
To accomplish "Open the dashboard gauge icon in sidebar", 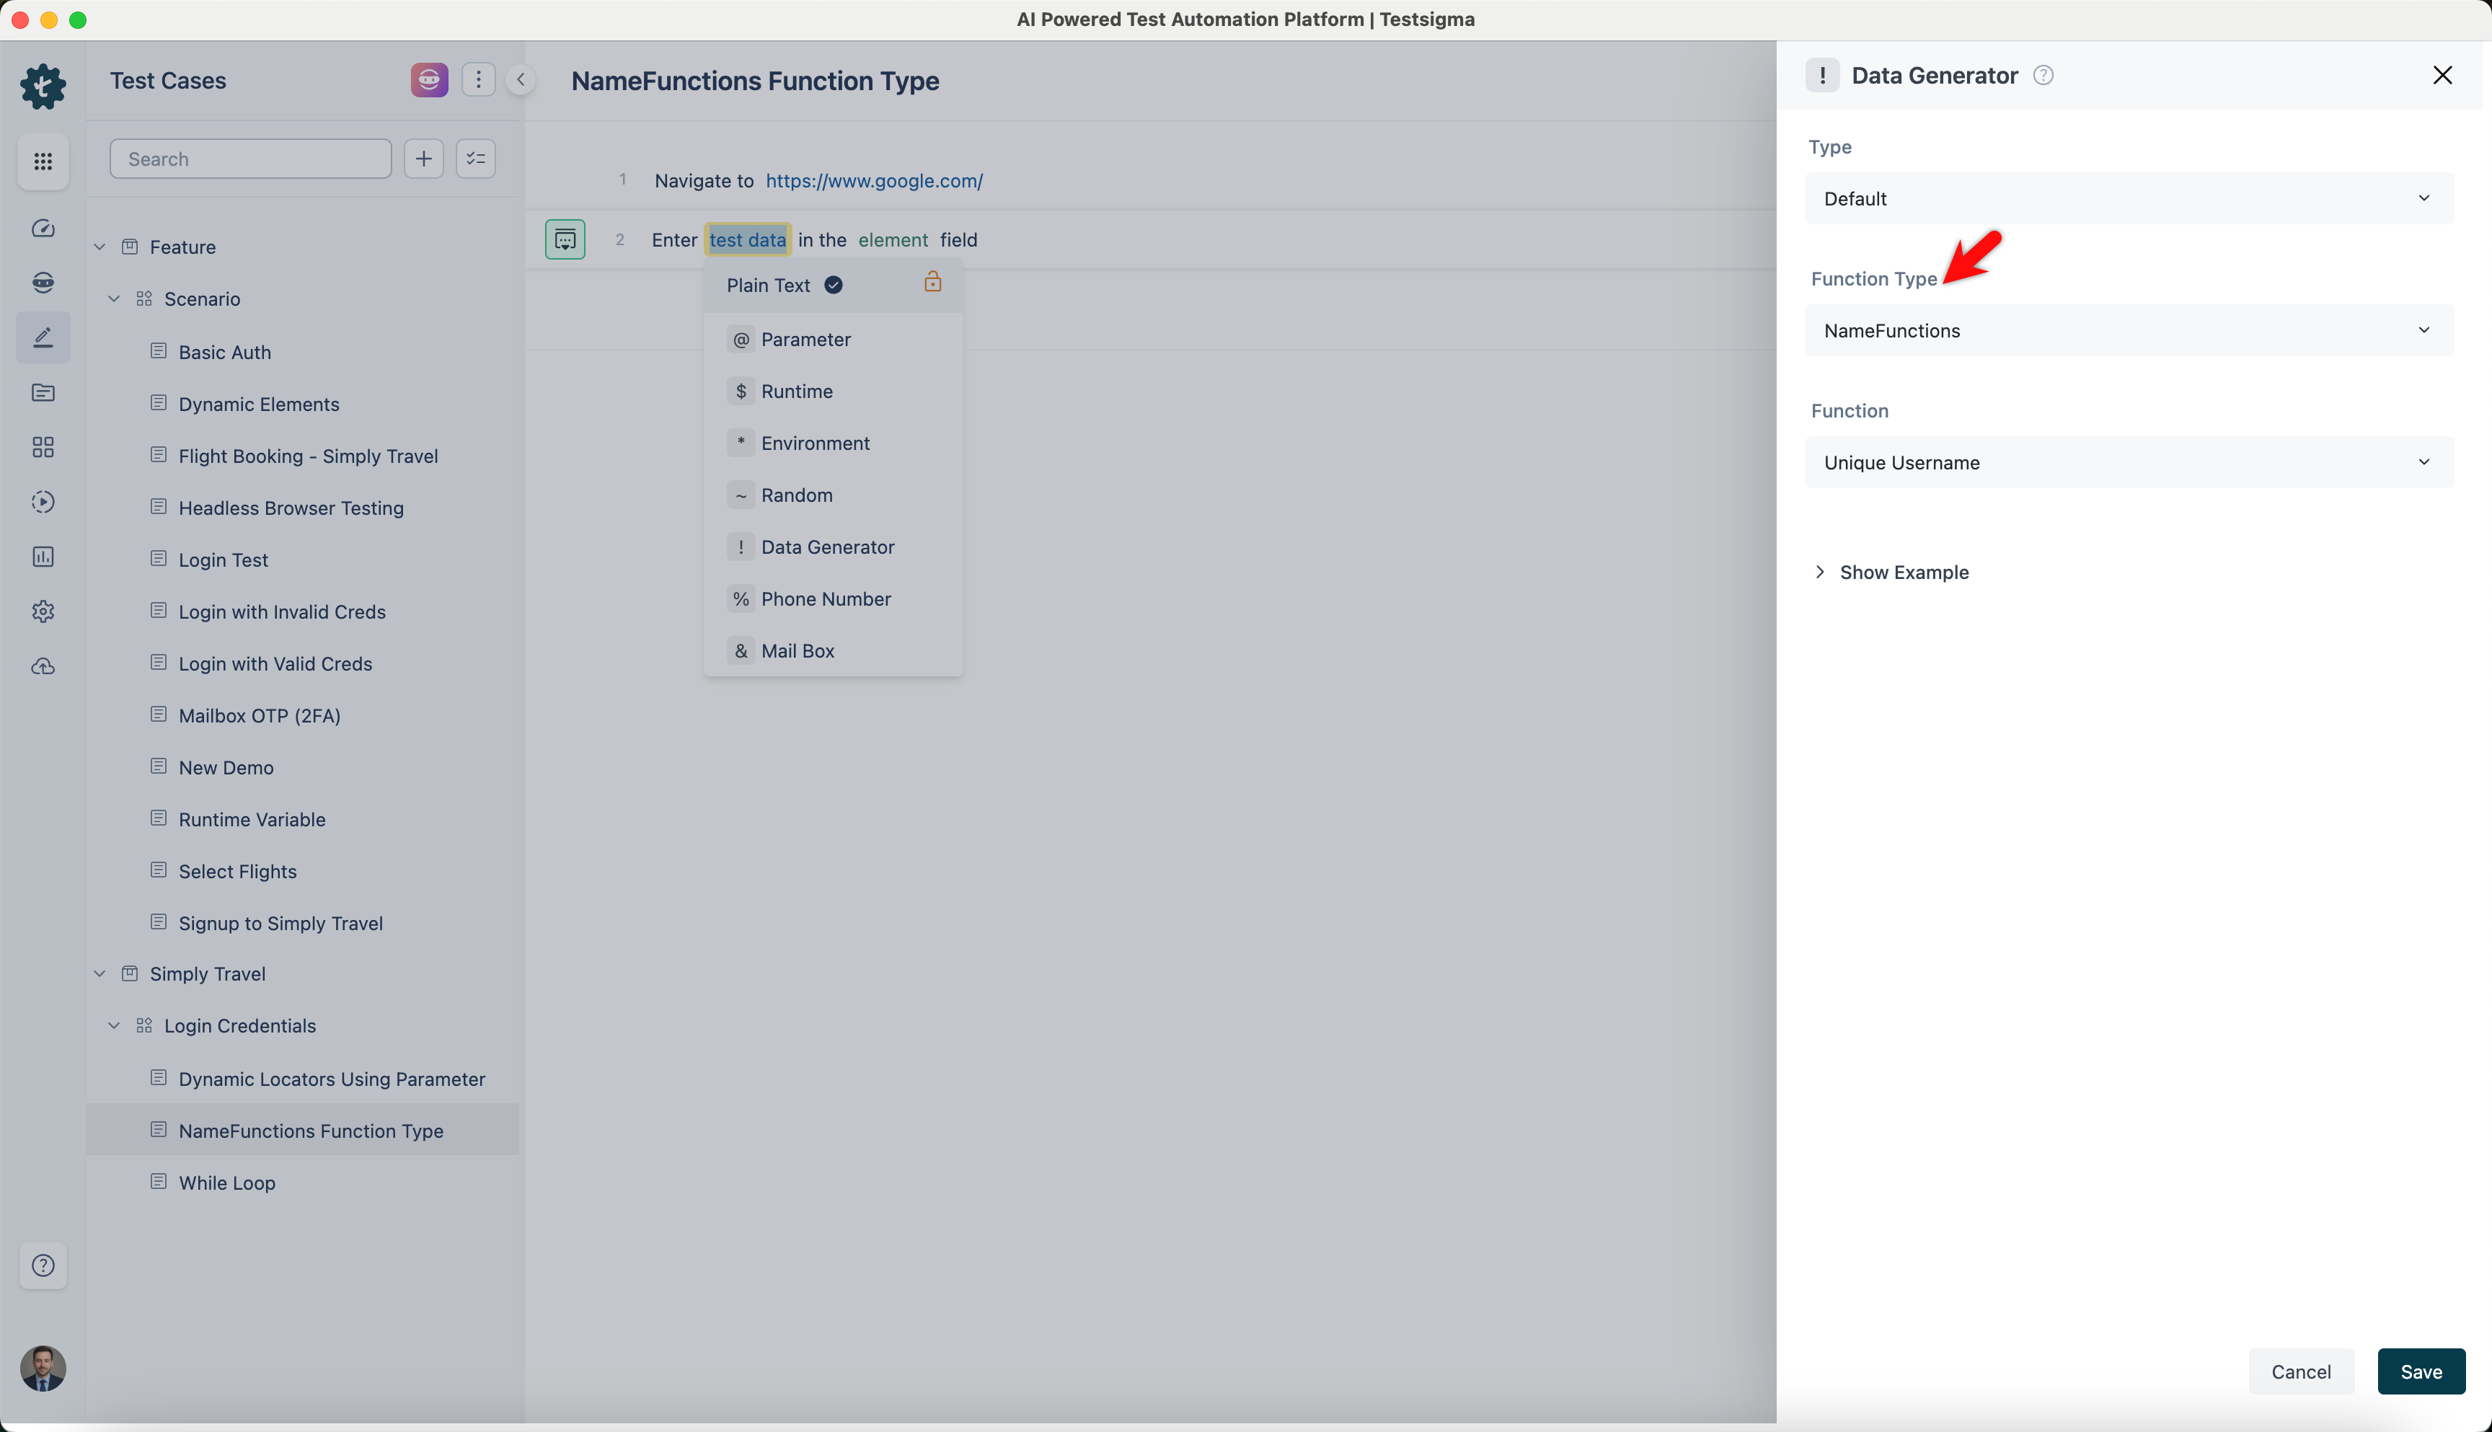I will (x=43, y=228).
